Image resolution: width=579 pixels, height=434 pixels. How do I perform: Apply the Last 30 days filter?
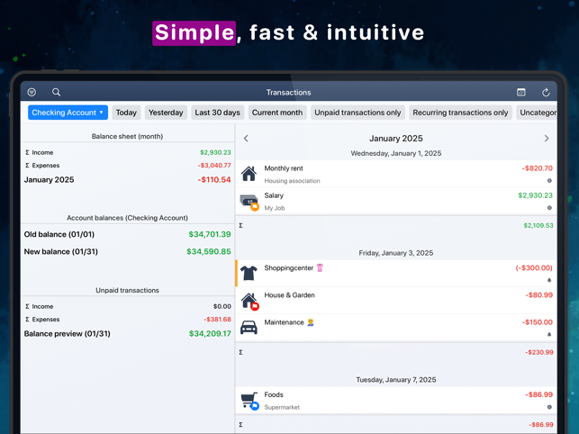tap(218, 113)
